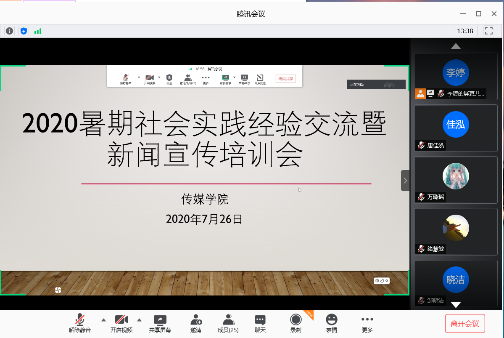
Task: Turn on the camera (开启视频)
Action: tap(121, 323)
